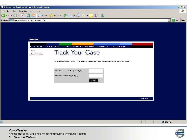Open the Help menu
Screen dimensions: 187x140
click(x=38, y=11)
